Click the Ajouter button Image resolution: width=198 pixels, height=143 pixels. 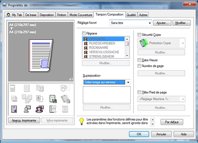162,23
